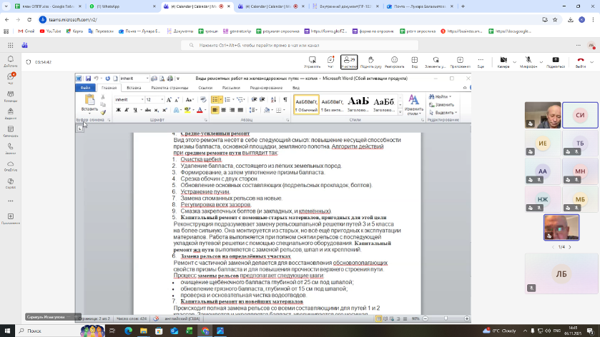The width and height of the screenshot is (600, 337).
Task: Open the More (Ещё) actions menu
Action: 481,62
